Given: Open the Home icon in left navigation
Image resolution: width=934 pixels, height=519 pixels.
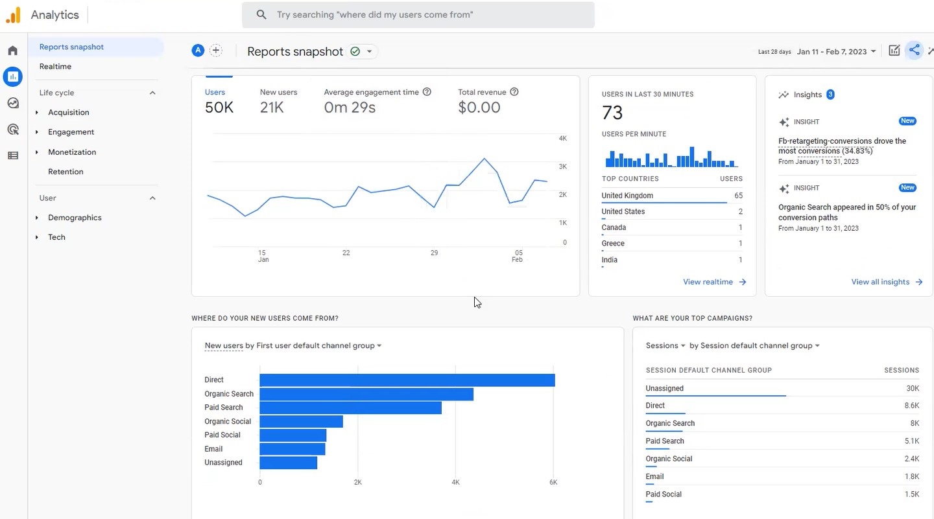Looking at the screenshot, I should tap(12, 50).
